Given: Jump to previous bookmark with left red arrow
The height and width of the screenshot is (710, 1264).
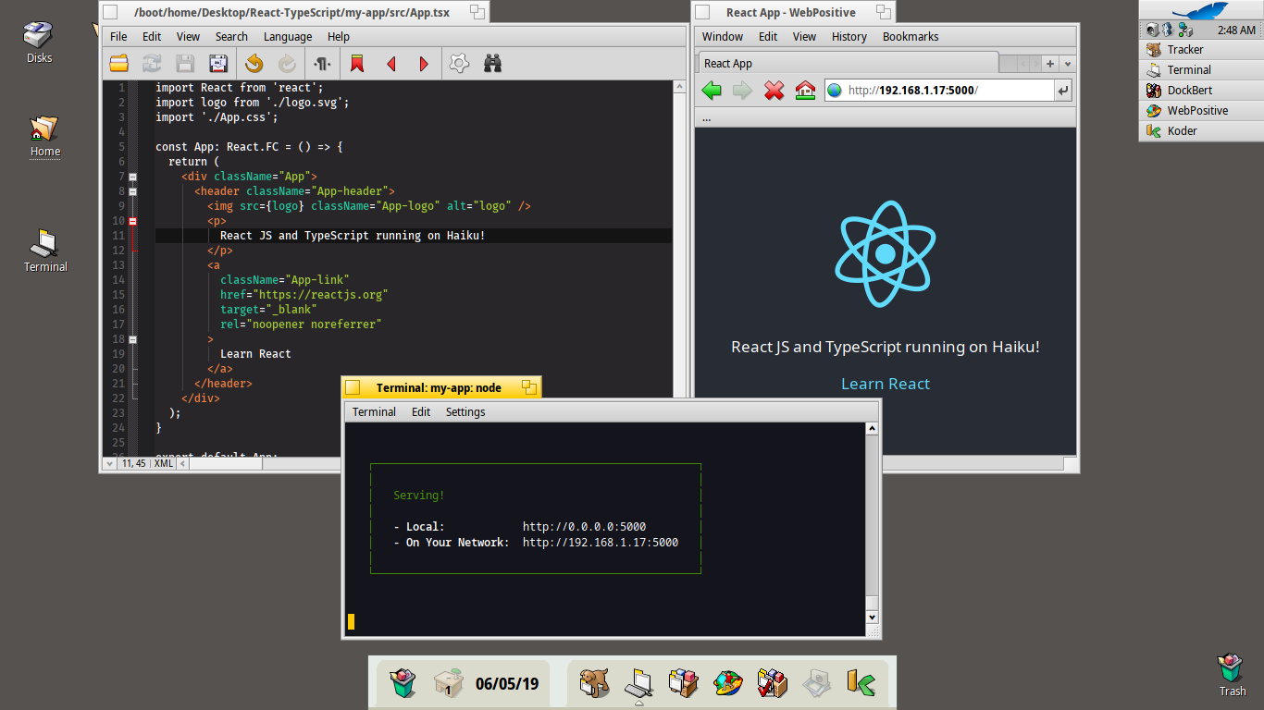Looking at the screenshot, I should point(390,64).
